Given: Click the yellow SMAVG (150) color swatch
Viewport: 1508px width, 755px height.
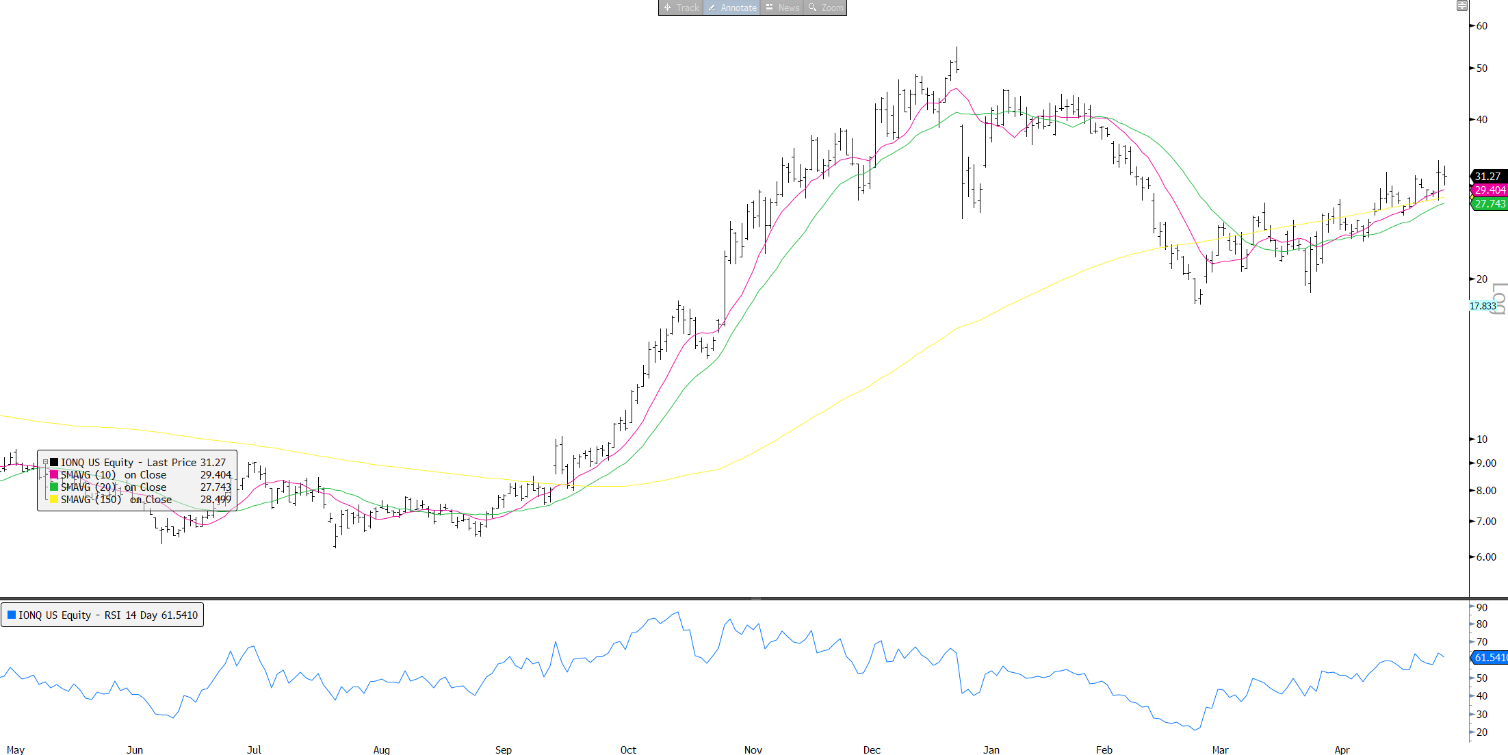Looking at the screenshot, I should click(x=54, y=500).
